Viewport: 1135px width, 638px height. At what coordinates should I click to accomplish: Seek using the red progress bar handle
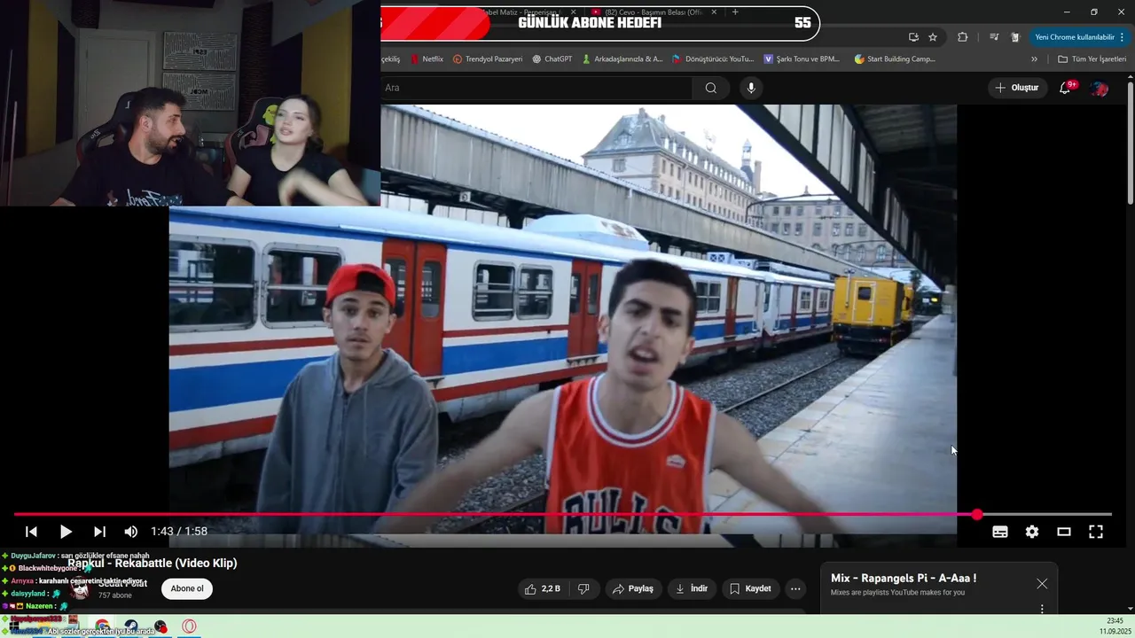click(x=977, y=515)
